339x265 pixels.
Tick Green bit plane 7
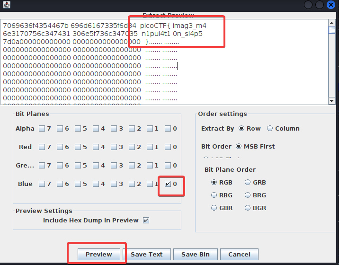pos(42,165)
